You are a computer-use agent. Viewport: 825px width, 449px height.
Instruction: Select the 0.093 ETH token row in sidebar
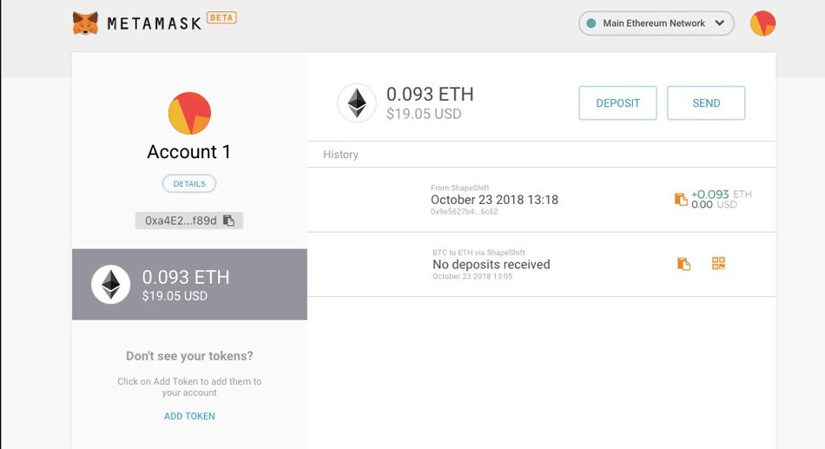click(x=189, y=284)
